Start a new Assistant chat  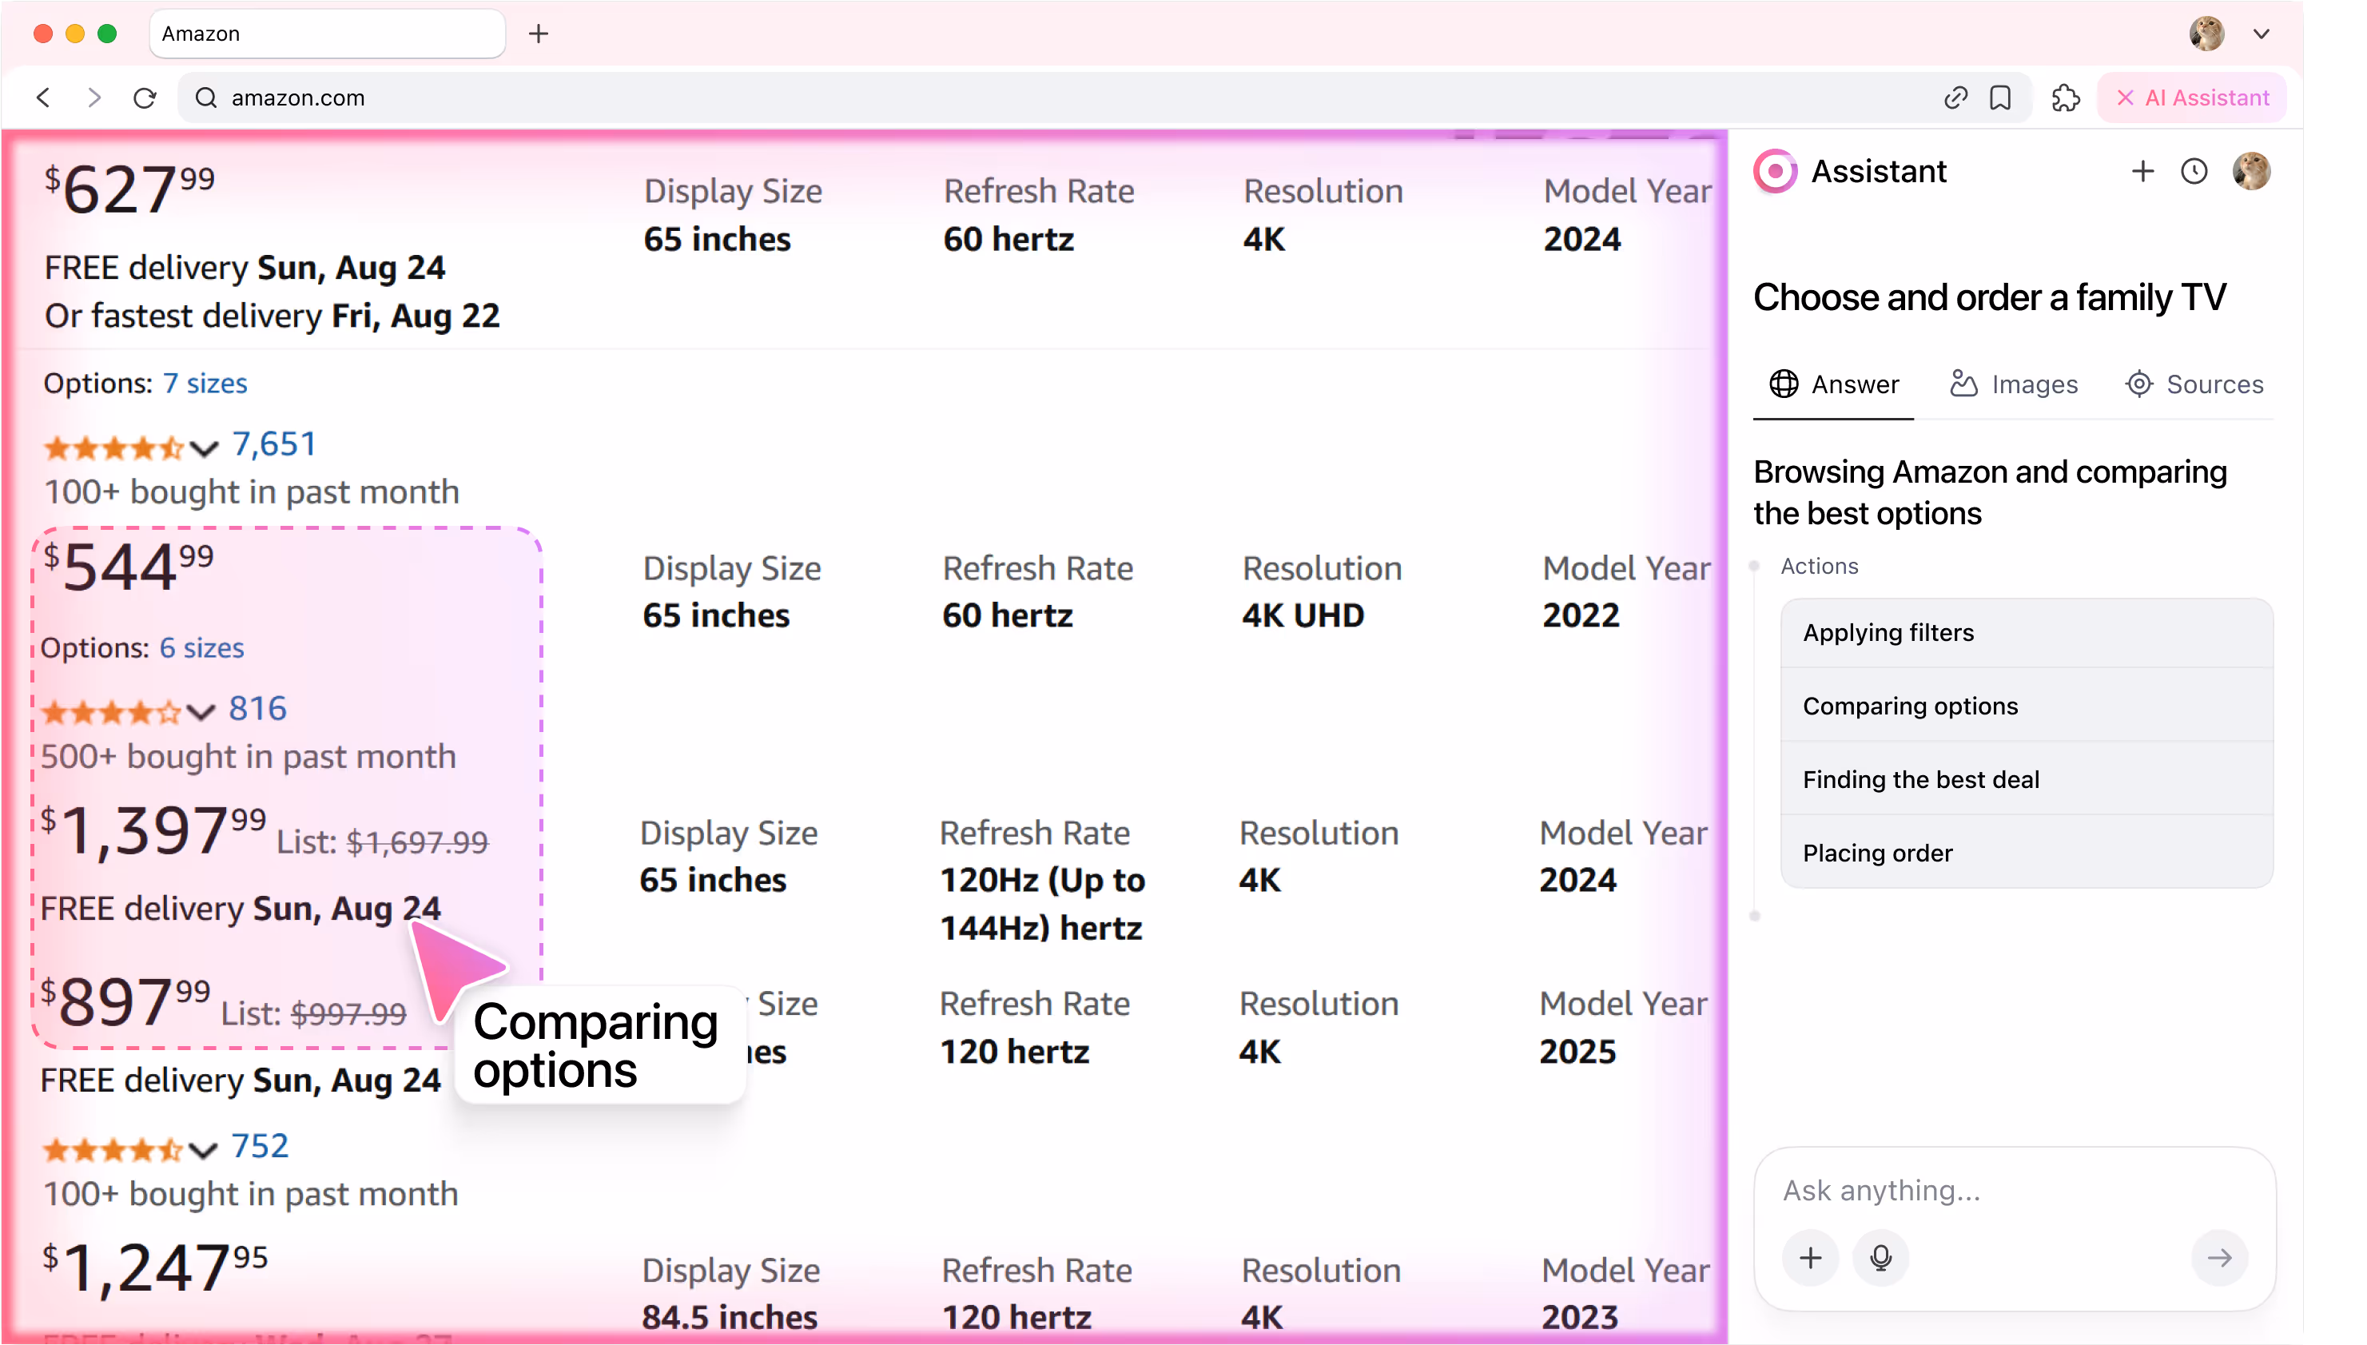click(x=2142, y=171)
